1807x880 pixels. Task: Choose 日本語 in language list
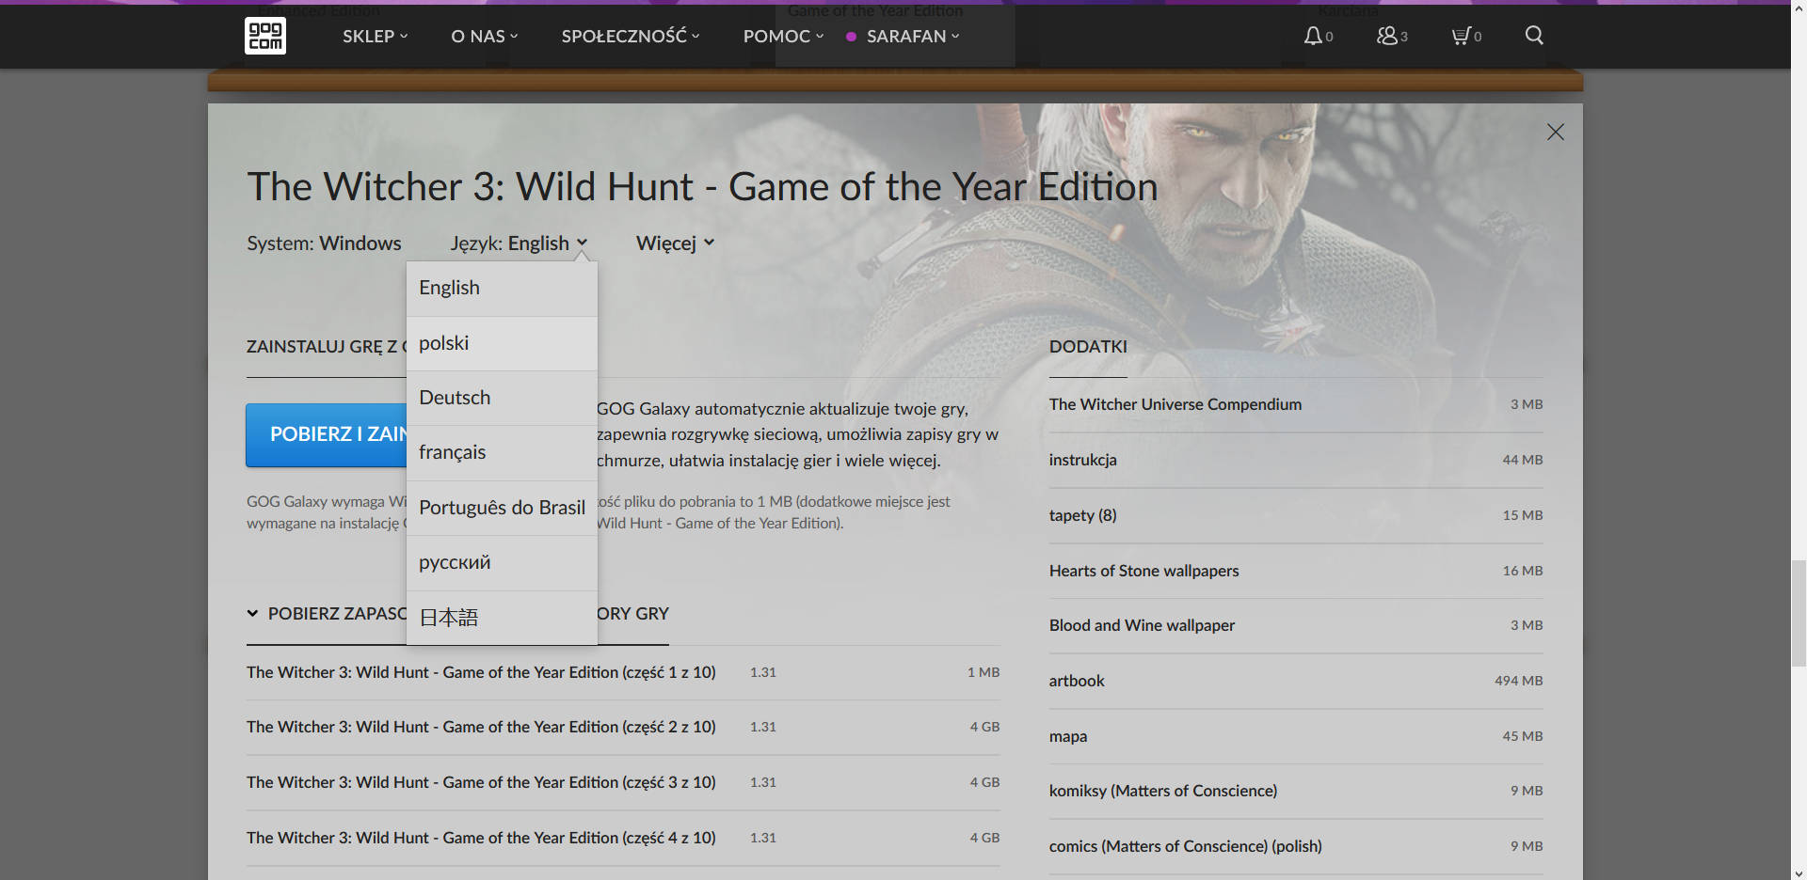pyautogui.click(x=502, y=618)
